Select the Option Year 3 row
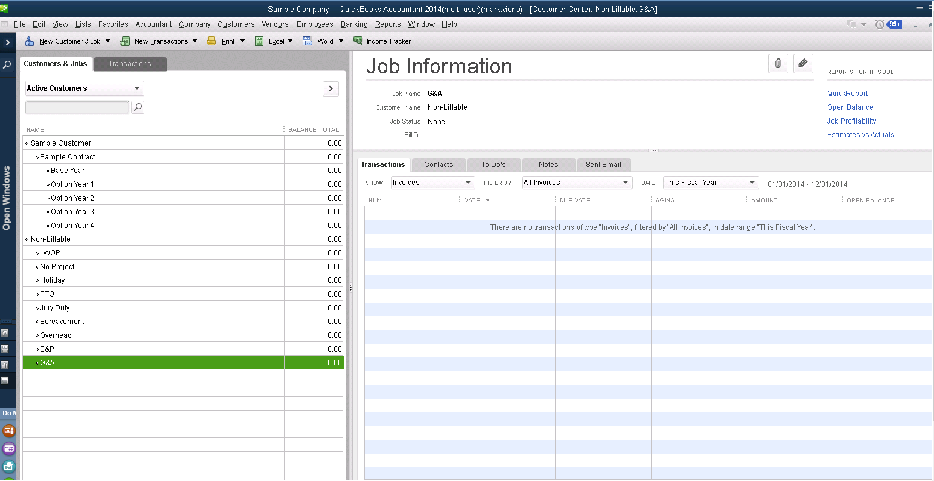Viewport: 934px width, 481px height. pyautogui.click(x=183, y=212)
